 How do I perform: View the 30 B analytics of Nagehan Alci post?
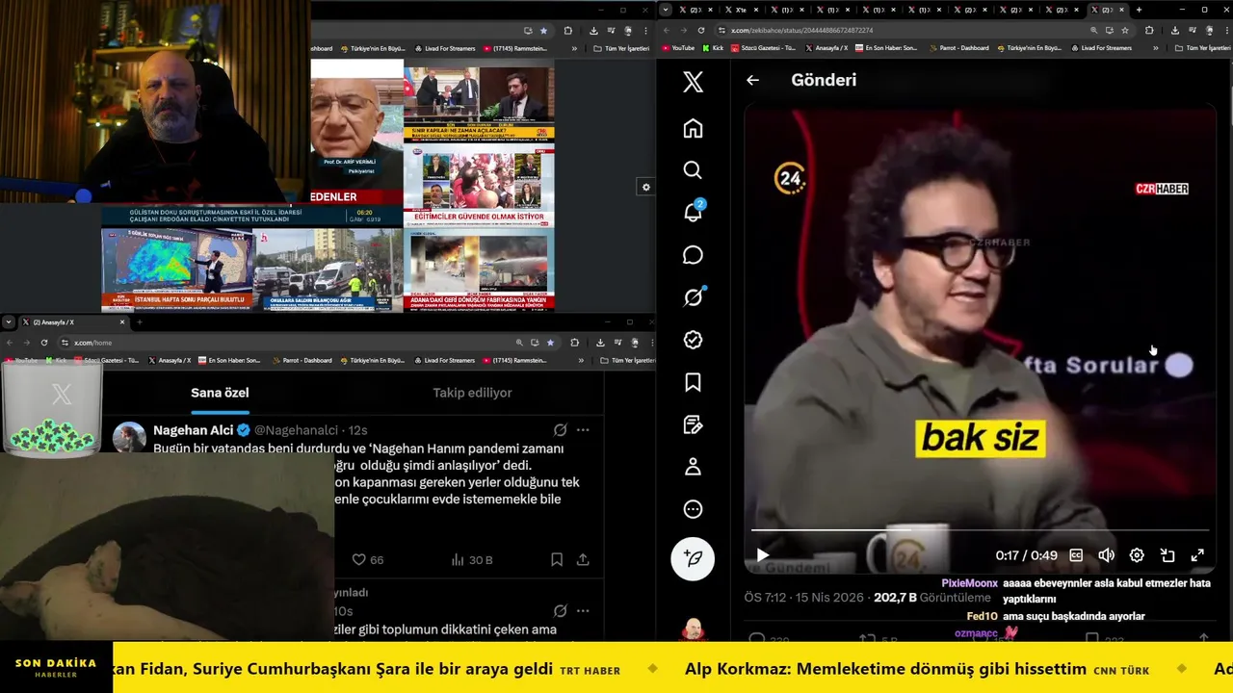472,559
